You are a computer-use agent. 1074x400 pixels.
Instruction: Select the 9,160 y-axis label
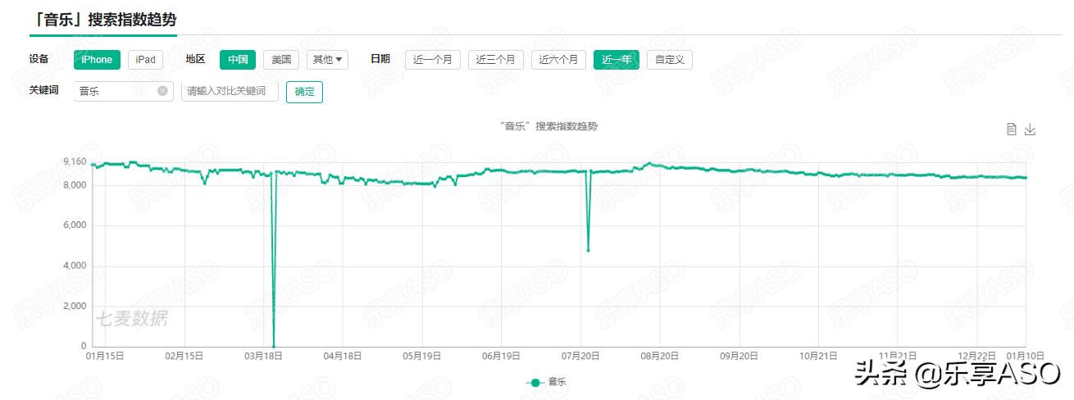75,162
